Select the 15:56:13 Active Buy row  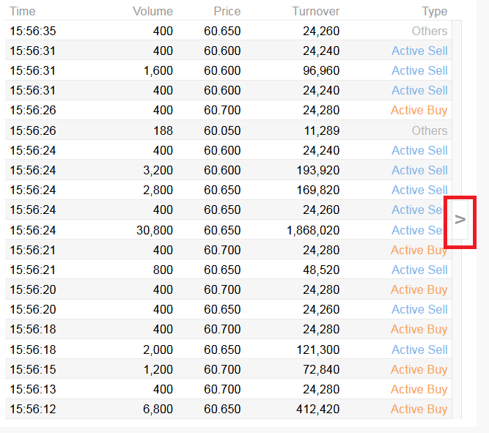tap(228, 389)
